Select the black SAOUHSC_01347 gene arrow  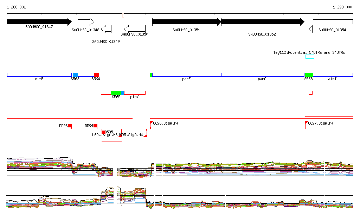(39, 22)
